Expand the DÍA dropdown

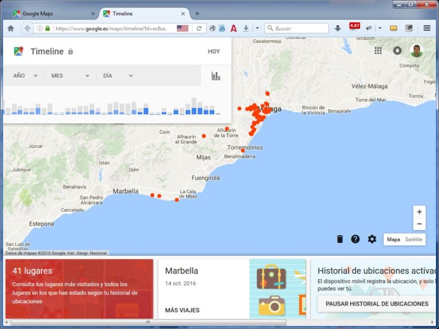pos(118,75)
